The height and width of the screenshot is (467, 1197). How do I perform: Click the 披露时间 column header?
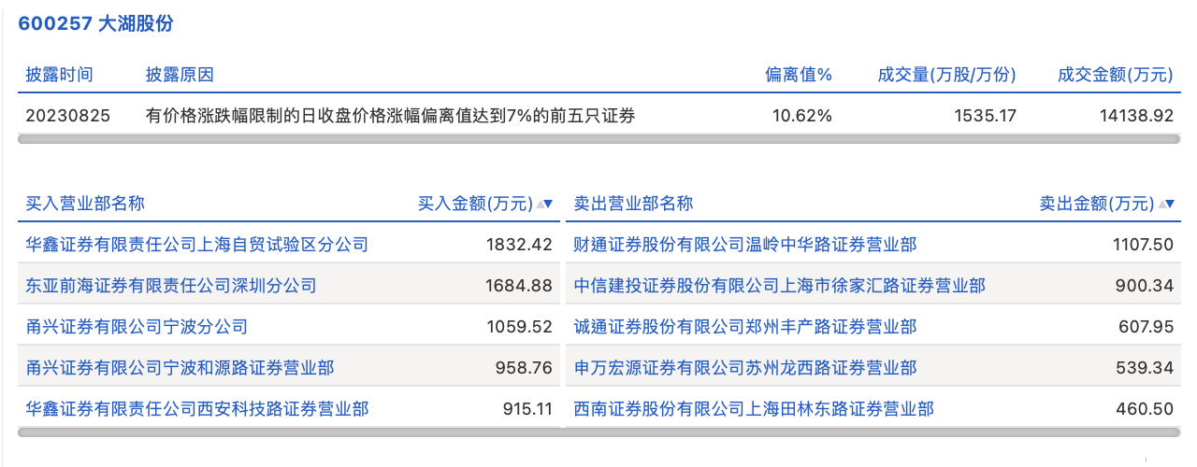point(60,75)
